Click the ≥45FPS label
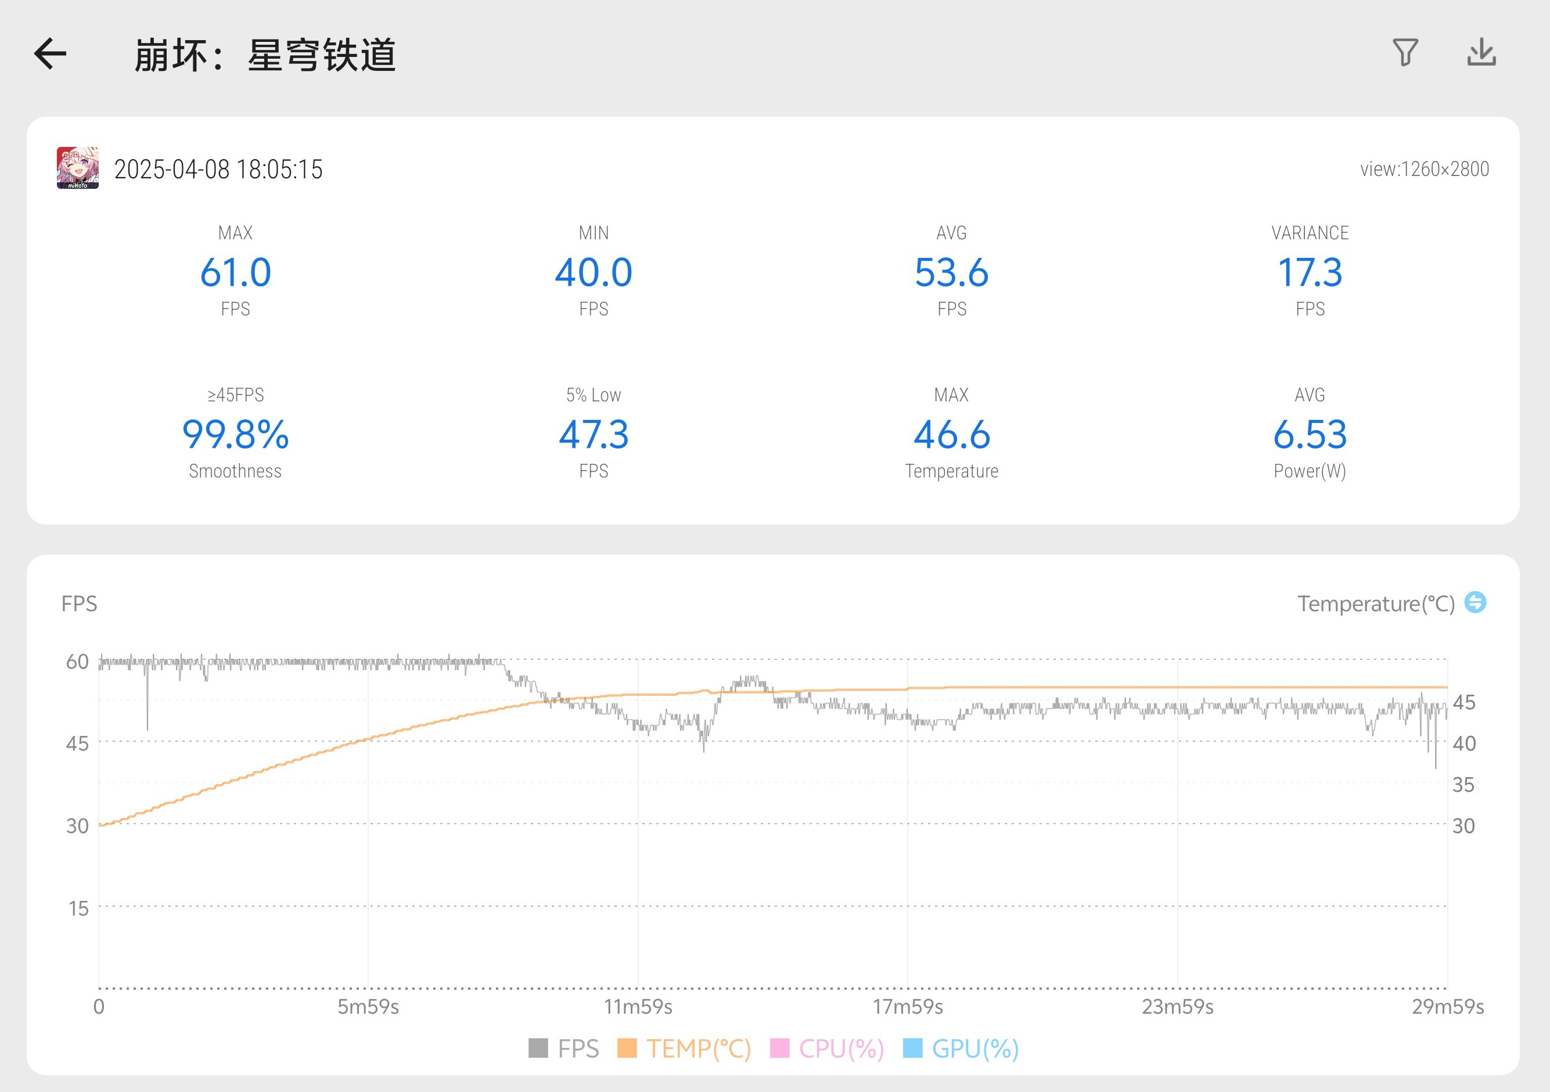Image resolution: width=1550 pixels, height=1092 pixels. 236,395
